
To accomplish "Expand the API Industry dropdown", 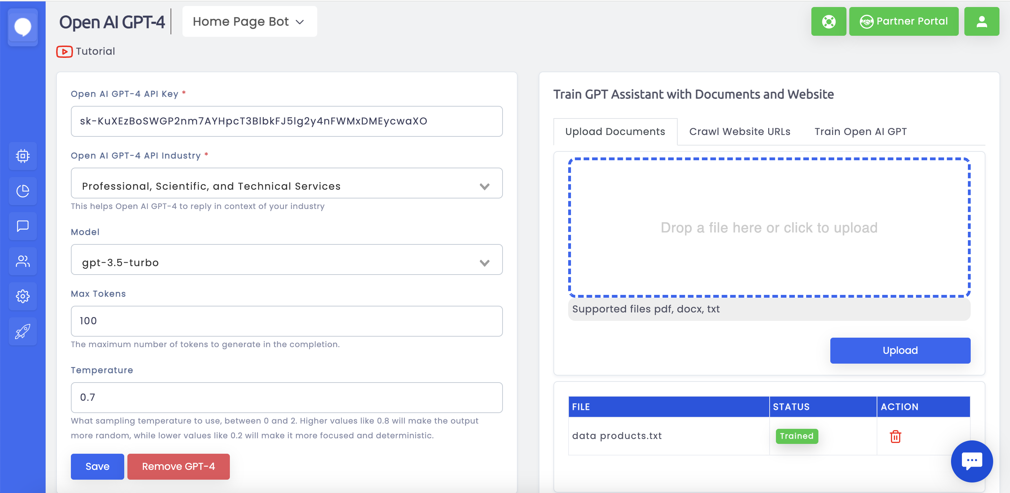I will tap(287, 183).
